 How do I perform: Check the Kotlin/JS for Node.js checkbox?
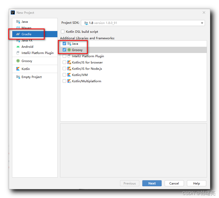(x=64, y=68)
